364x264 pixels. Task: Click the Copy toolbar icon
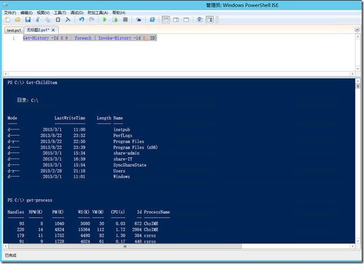coord(48,20)
